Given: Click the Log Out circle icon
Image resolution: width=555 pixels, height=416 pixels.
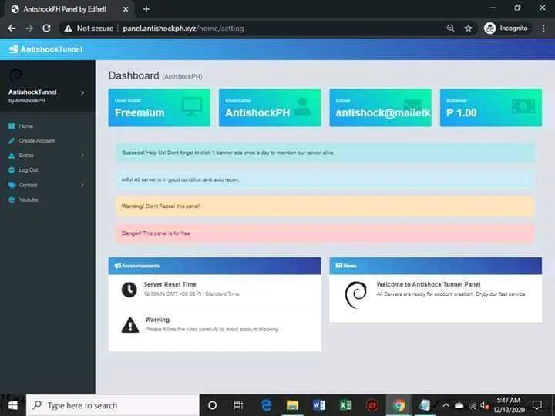Looking at the screenshot, I should [x=12, y=170].
